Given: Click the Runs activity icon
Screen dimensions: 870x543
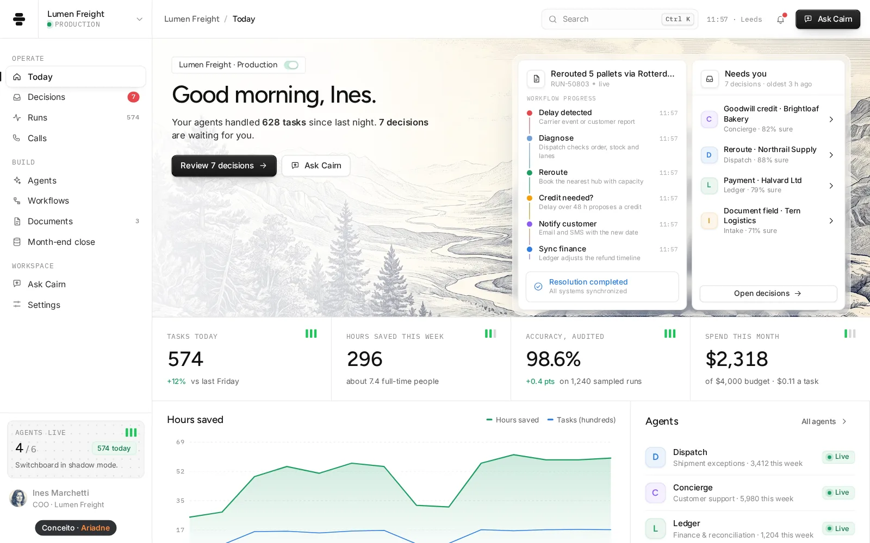Looking at the screenshot, I should (17, 118).
